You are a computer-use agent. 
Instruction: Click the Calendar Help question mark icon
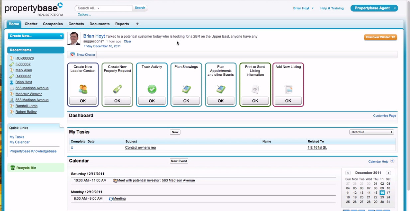point(392,161)
